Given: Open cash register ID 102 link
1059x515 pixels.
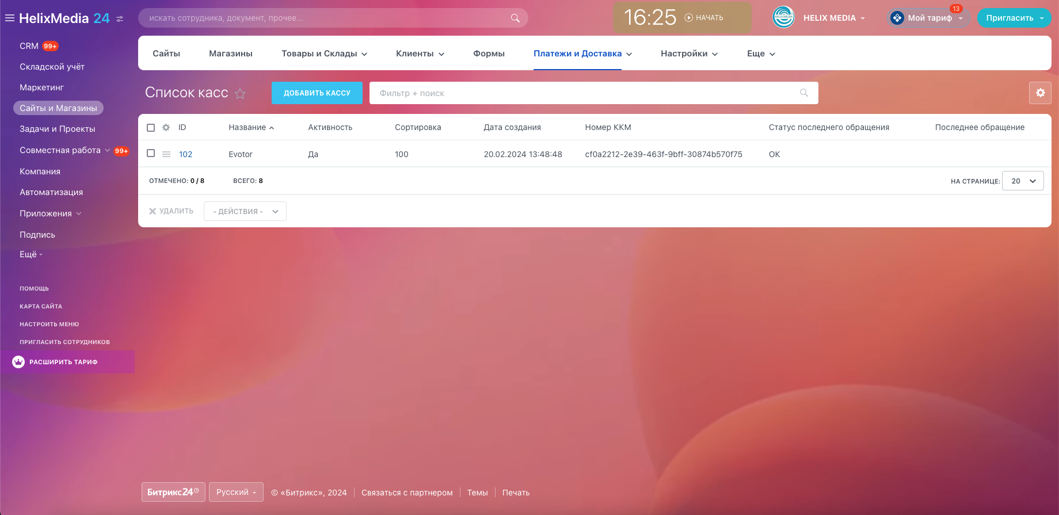Looking at the screenshot, I should (x=185, y=154).
